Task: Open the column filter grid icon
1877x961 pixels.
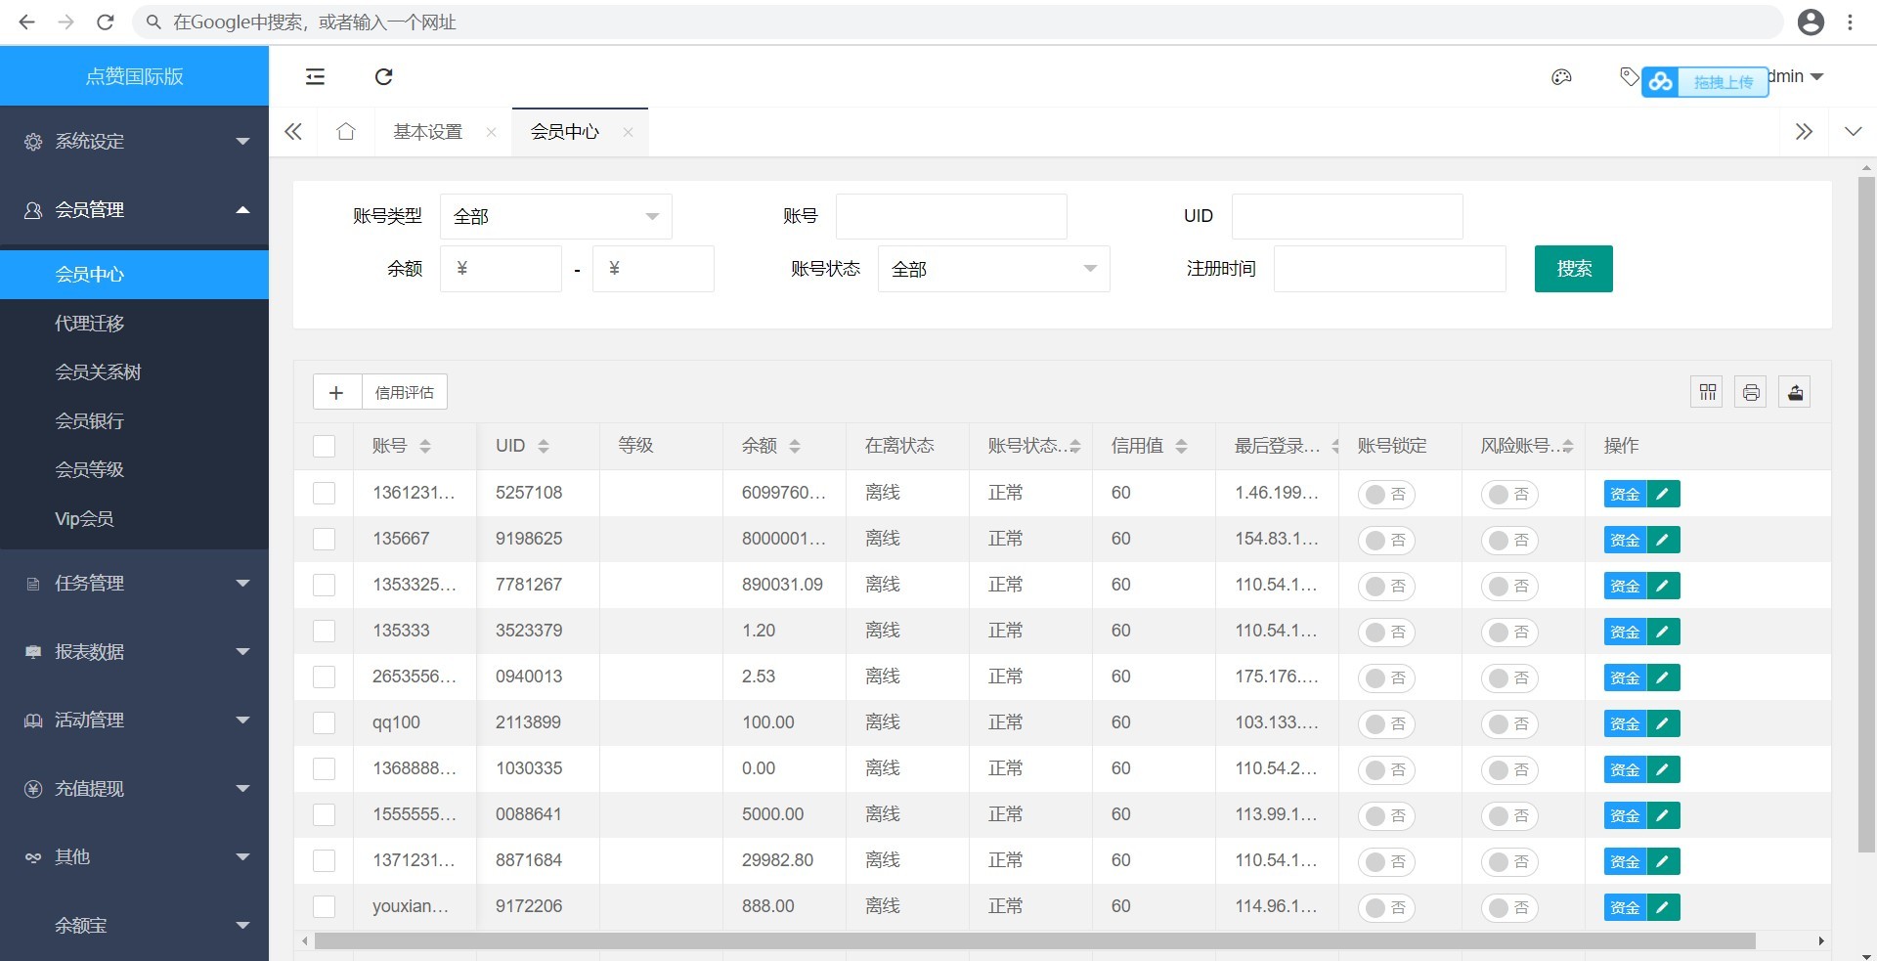Action: (x=1708, y=392)
